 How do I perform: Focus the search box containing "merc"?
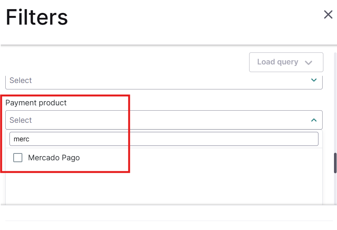pyautogui.click(x=164, y=139)
